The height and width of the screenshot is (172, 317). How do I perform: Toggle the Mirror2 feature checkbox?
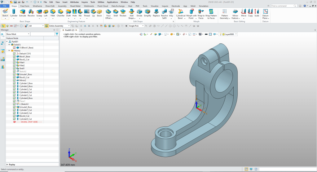pos(14,80)
